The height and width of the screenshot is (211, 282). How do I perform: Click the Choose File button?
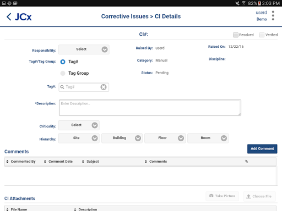pos(259,196)
